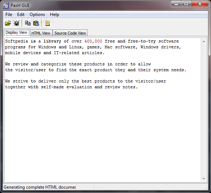211x193 pixels.
Task: Click the scrollbar down arrow
Action: [x=204, y=179]
